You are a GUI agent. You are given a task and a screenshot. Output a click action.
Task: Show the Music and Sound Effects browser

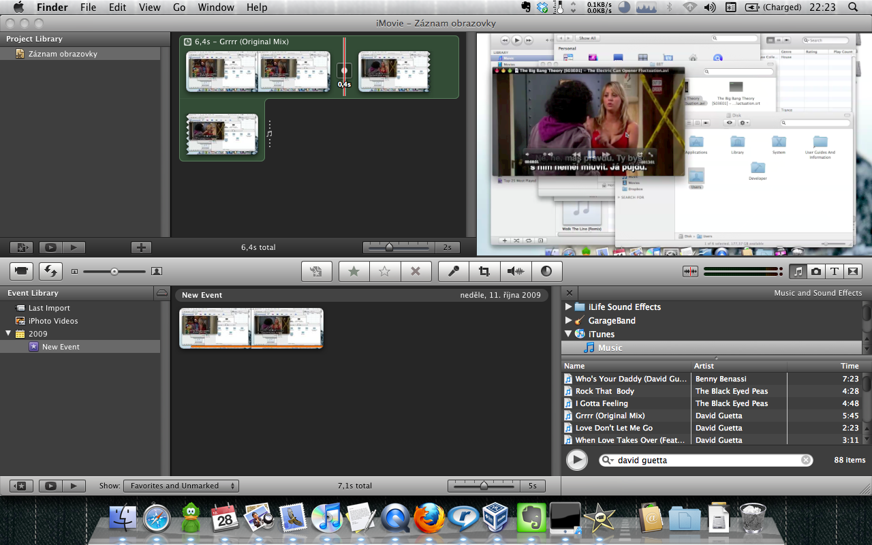[798, 271]
